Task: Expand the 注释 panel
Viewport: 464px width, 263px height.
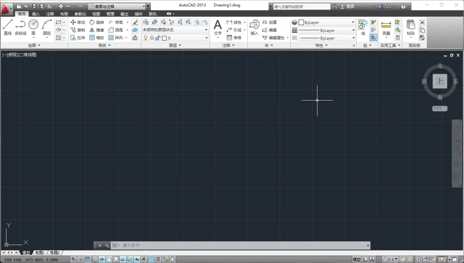Action: click(229, 45)
